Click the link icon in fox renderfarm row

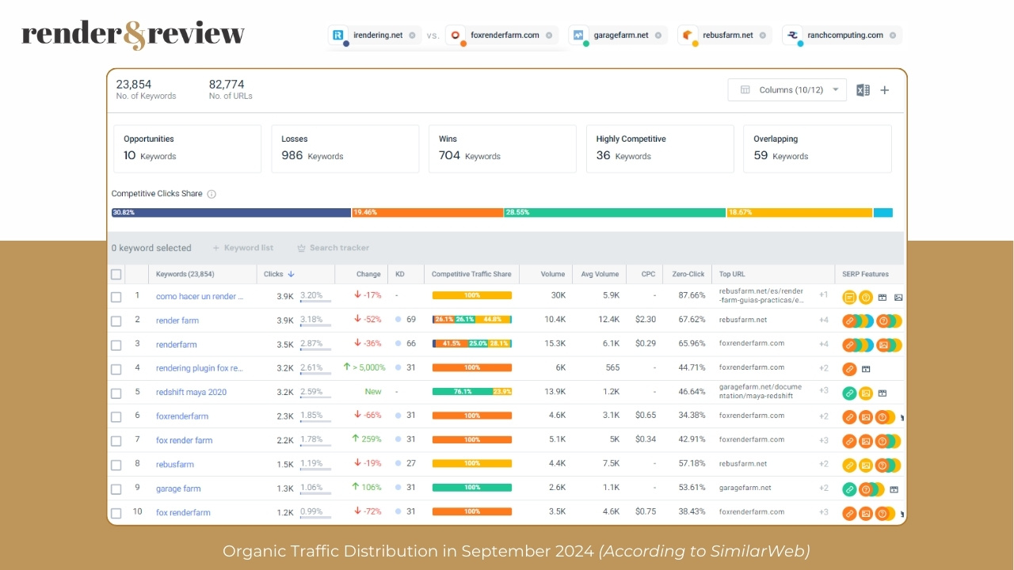(x=849, y=513)
